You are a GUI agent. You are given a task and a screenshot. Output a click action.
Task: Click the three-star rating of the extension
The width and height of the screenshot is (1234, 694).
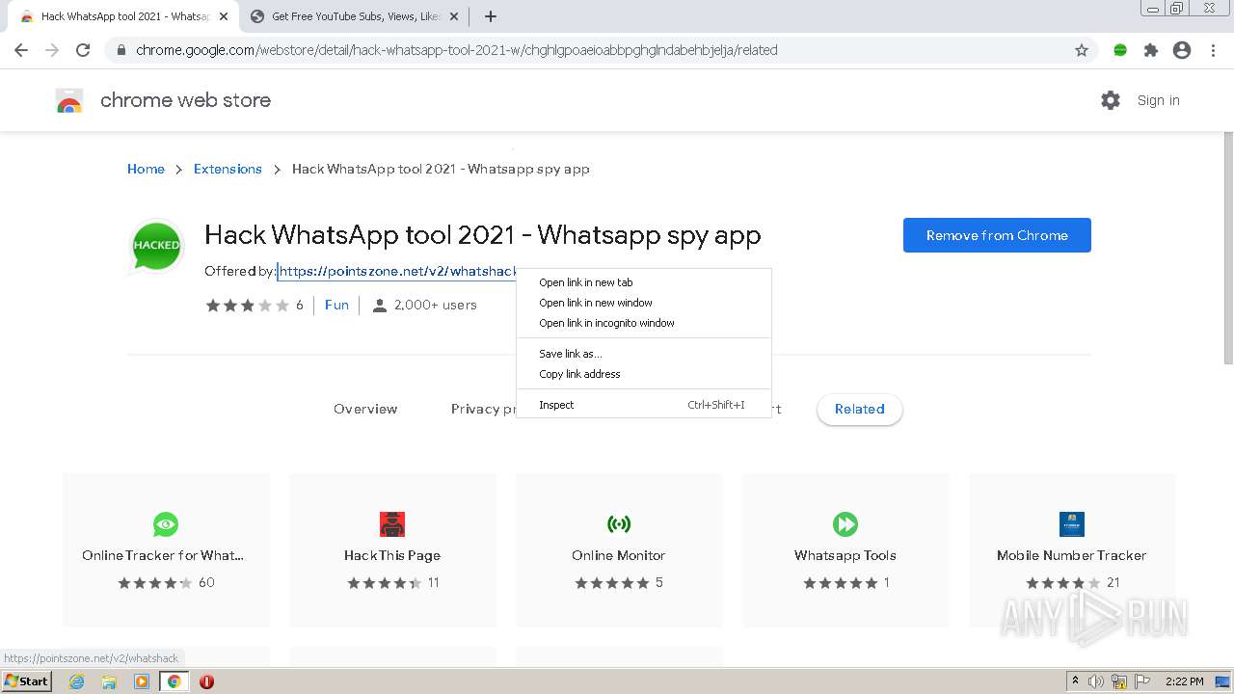(247, 305)
